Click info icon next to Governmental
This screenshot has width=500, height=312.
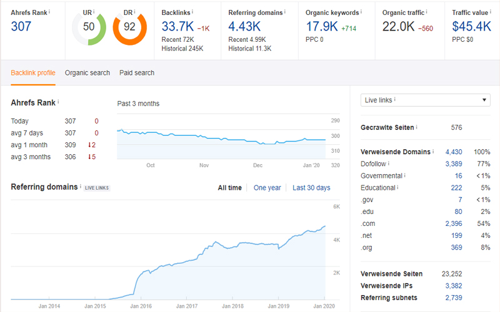(x=404, y=175)
